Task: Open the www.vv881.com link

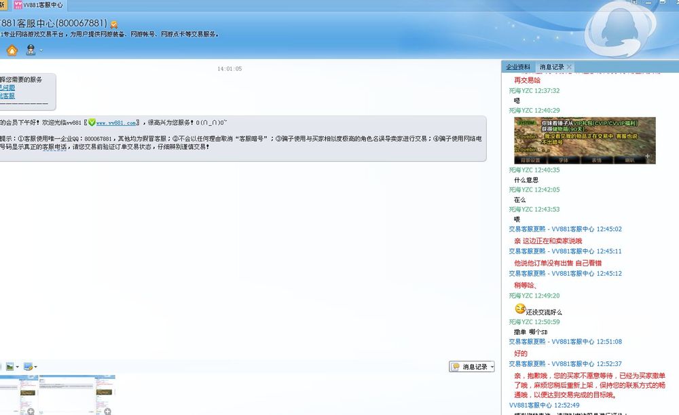Action: pyautogui.click(x=116, y=123)
